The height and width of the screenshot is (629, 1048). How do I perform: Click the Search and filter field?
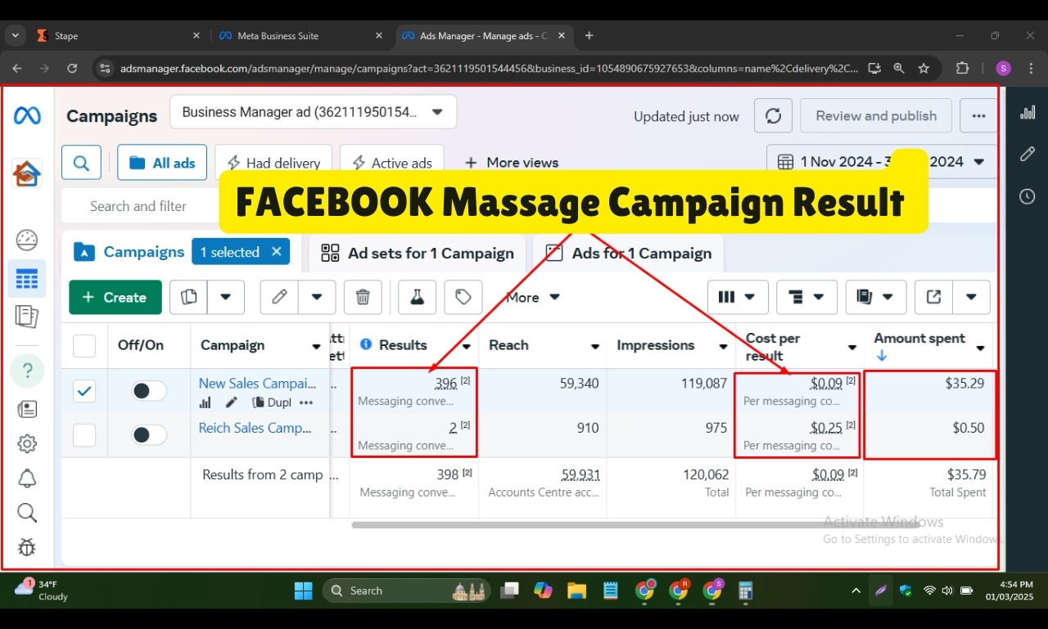(x=139, y=206)
